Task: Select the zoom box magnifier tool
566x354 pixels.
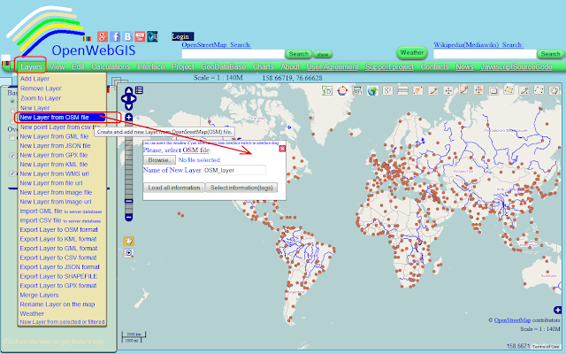Action: pyautogui.click(x=129, y=253)
